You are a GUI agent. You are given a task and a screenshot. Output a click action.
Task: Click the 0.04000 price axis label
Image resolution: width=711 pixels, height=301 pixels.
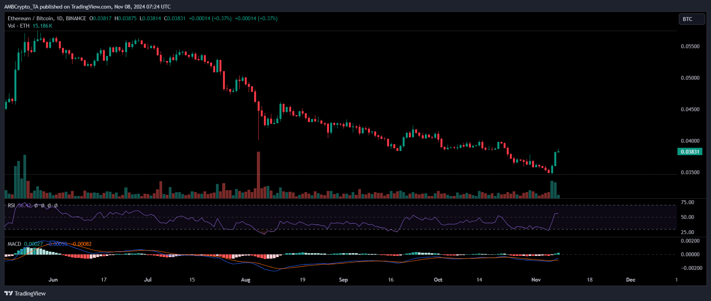pyautogui.click(x=690, y=141)
